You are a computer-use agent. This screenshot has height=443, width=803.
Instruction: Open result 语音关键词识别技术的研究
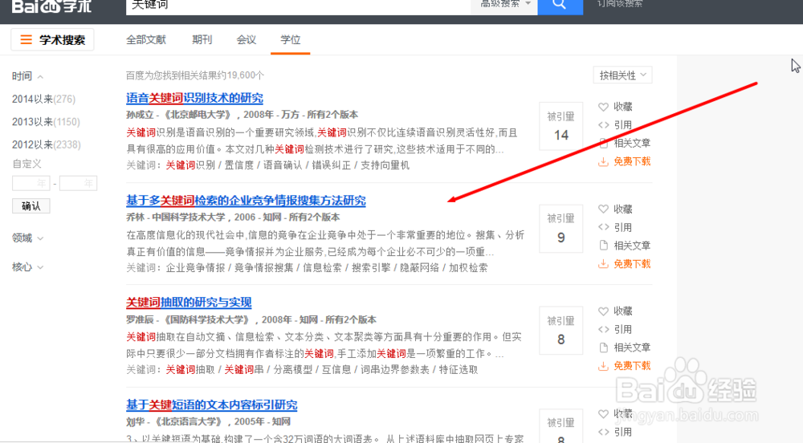194,98
